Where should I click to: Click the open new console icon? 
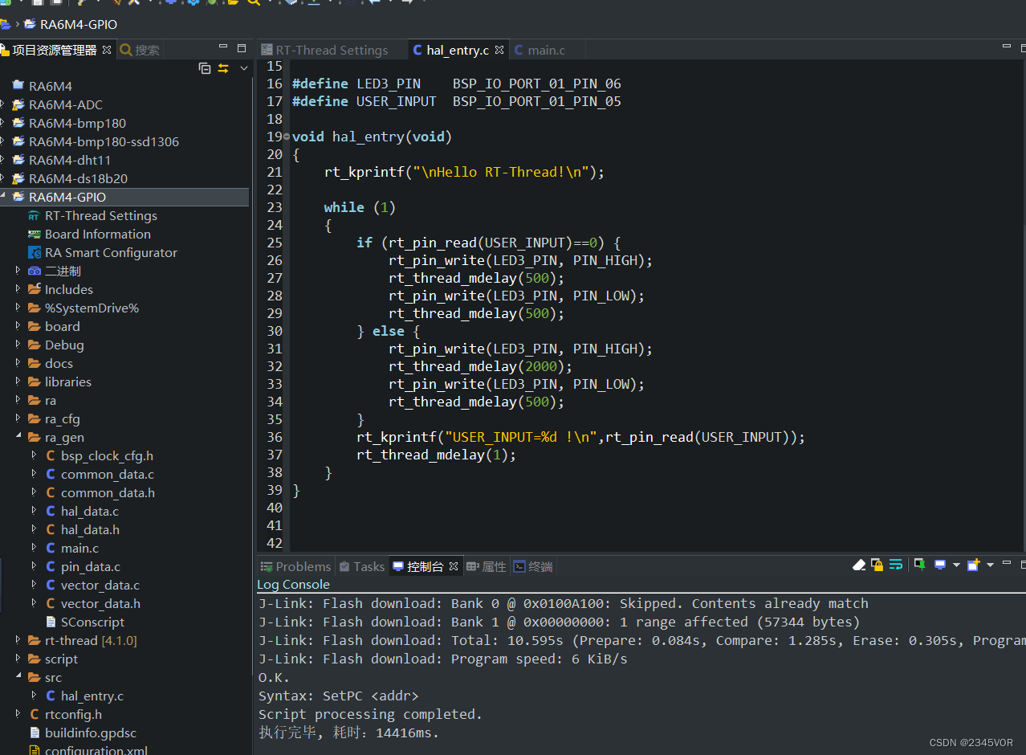point(973,565)
